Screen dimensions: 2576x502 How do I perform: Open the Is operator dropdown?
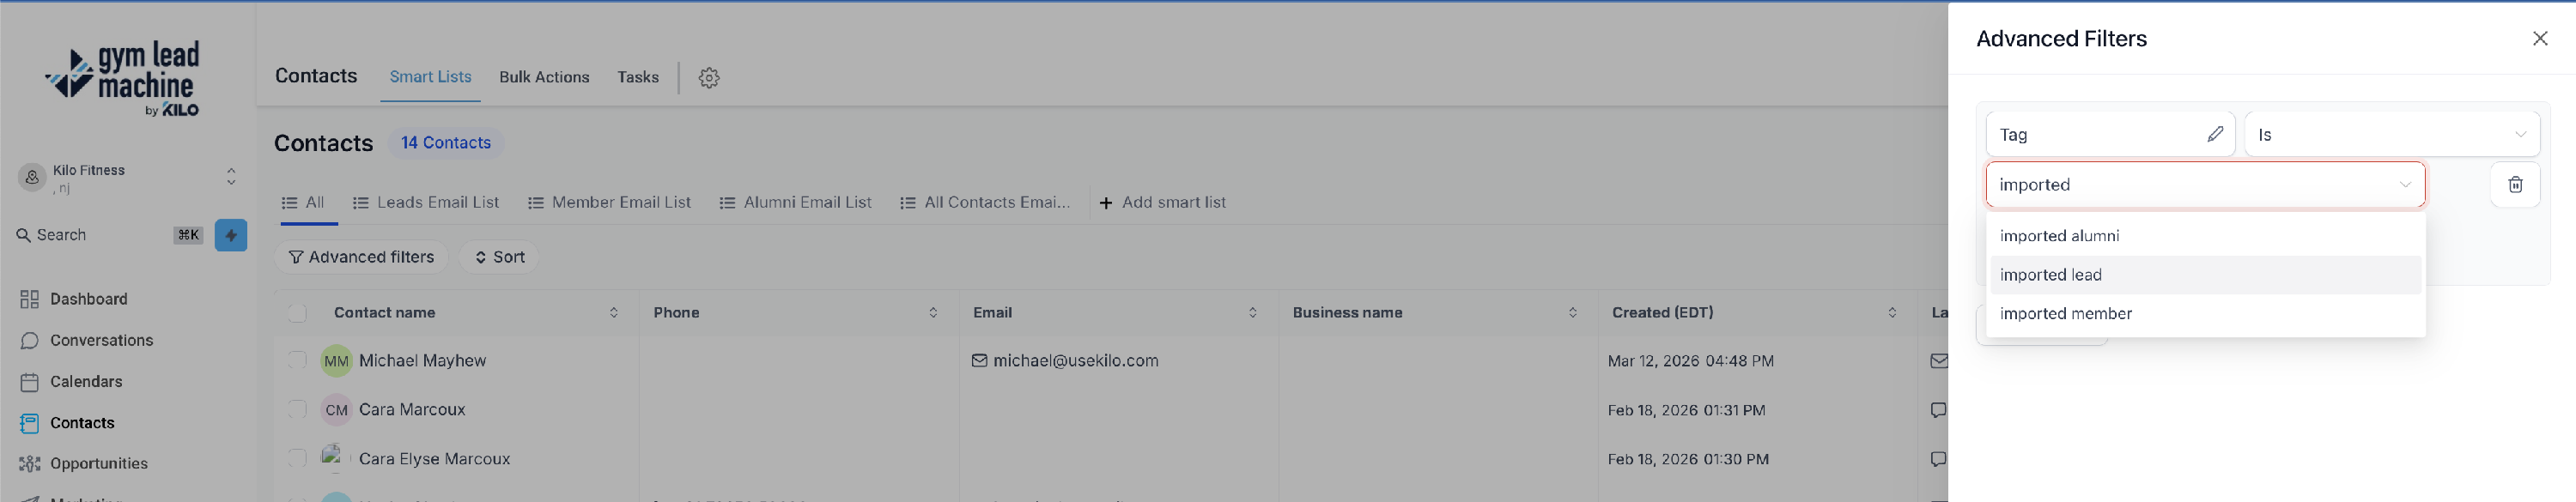coord(2391,134)
